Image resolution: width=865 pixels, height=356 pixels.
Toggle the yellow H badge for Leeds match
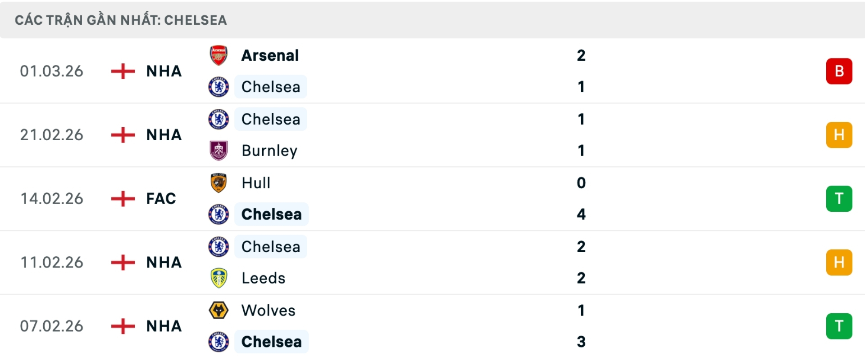[x=839, y=262]
